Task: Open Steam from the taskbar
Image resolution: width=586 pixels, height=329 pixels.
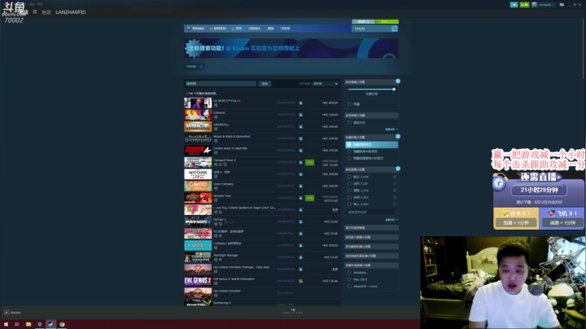Action: click(x=50, y=324)
